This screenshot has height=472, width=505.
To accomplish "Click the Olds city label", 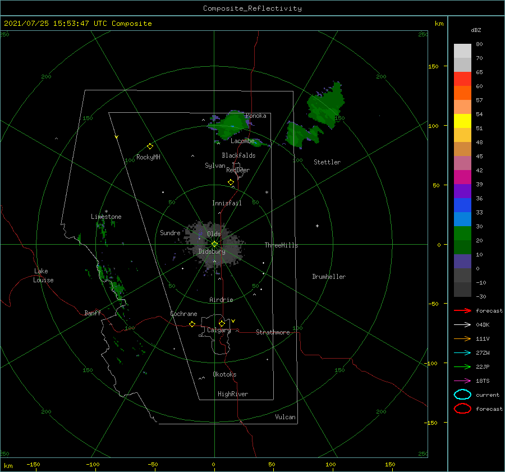I will [214, 234].
